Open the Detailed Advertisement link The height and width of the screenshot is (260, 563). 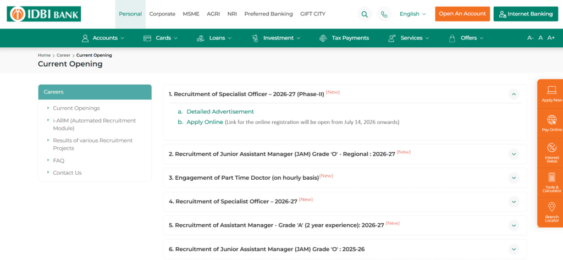pyautogui.click(x=220, y=112)
